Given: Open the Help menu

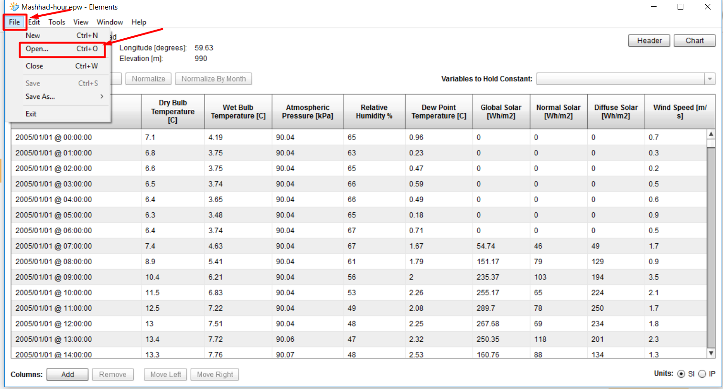Looking at the screenshot, I should [139, 22].
